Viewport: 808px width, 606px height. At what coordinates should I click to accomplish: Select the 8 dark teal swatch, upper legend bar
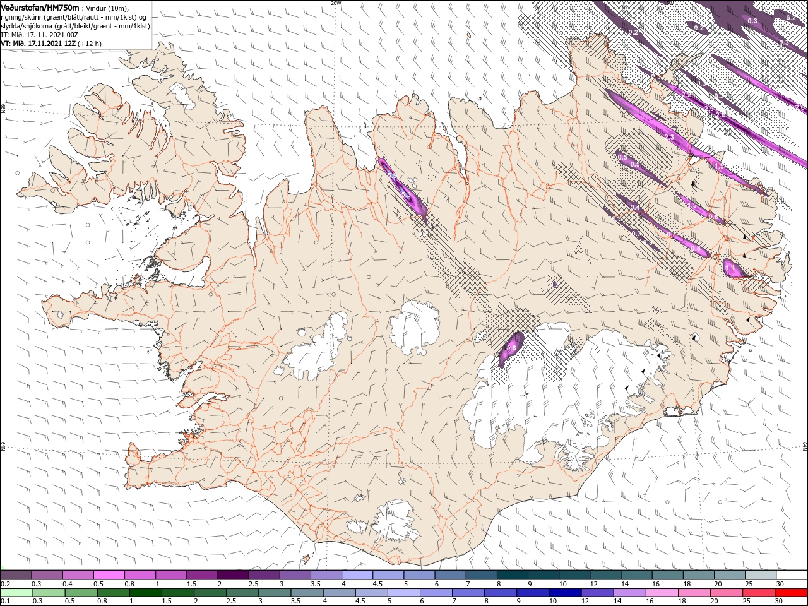[x=512, y=575]
